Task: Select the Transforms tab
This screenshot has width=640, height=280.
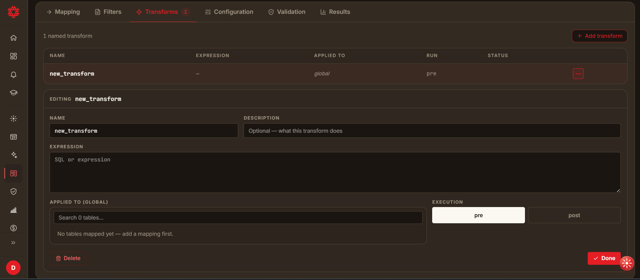Action: (x=163, y=12)
